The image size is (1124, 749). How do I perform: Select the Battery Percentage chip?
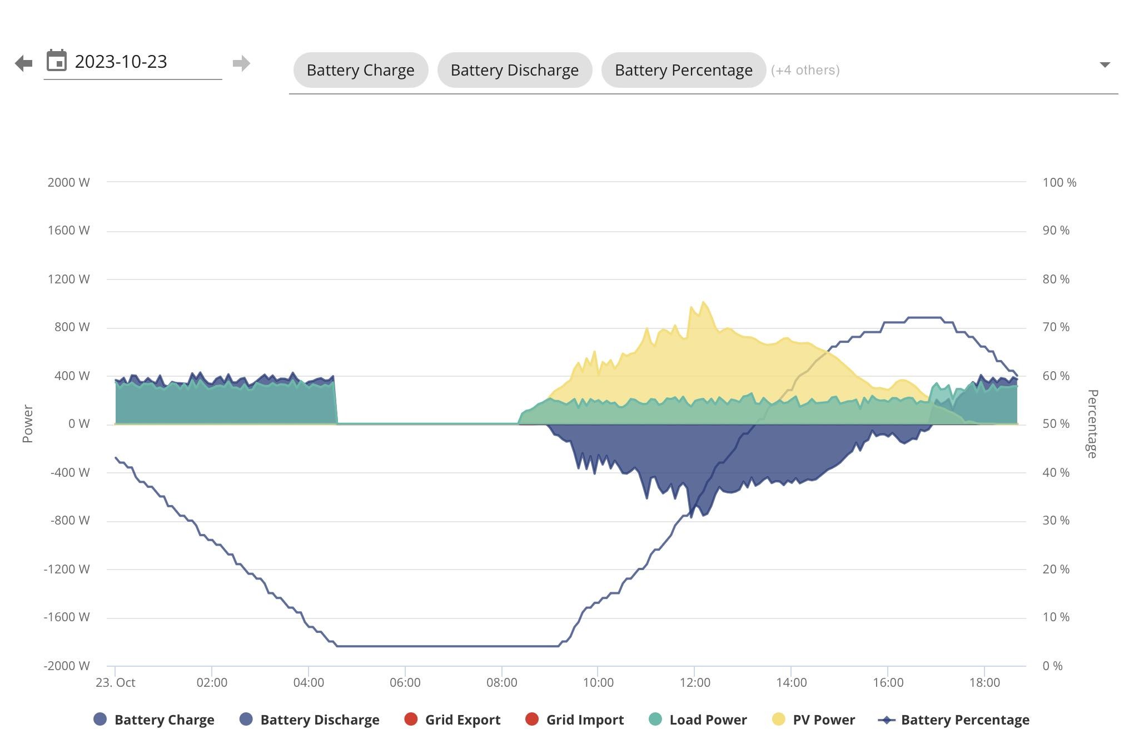[684, 70]
